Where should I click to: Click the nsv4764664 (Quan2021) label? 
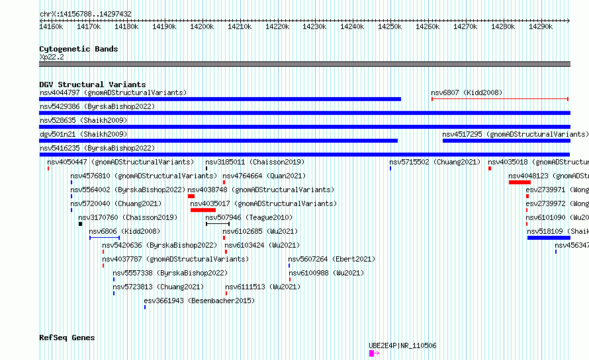tap(265, 176)
